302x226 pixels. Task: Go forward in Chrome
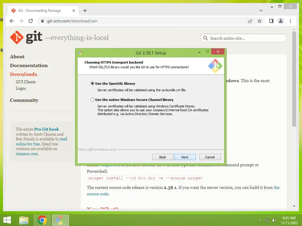click(21, 21)
